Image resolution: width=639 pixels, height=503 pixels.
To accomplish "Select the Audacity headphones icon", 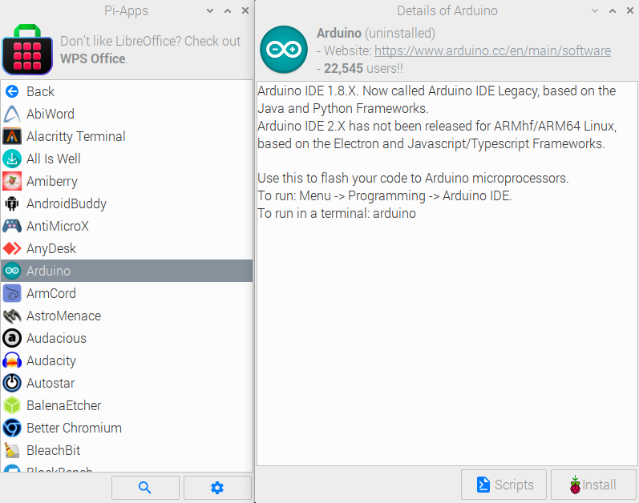I will pos(12,360).
